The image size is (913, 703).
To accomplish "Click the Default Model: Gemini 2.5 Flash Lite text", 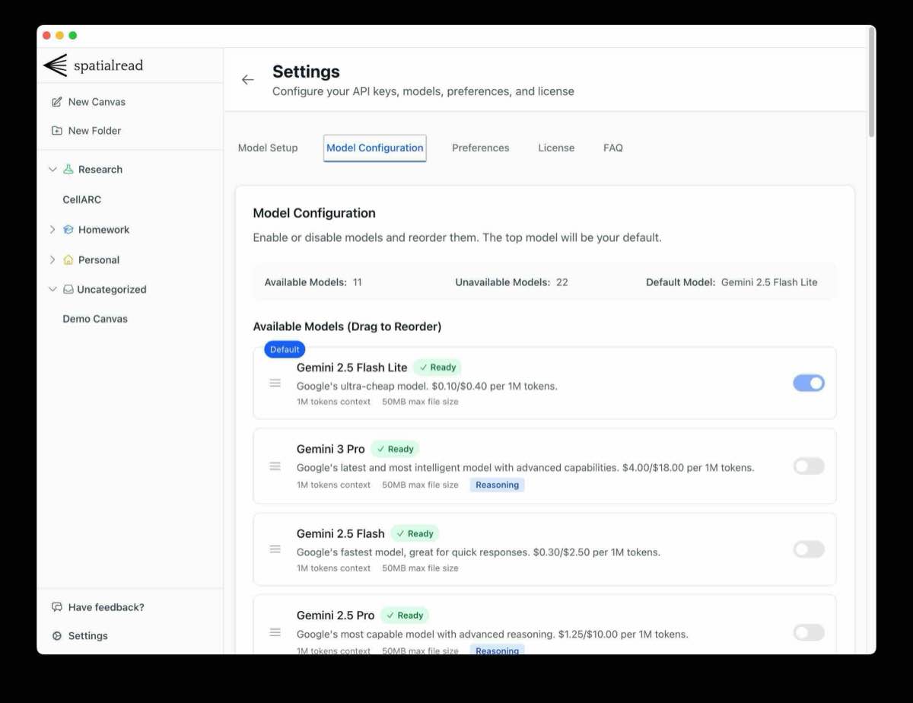I will point(732,282).
